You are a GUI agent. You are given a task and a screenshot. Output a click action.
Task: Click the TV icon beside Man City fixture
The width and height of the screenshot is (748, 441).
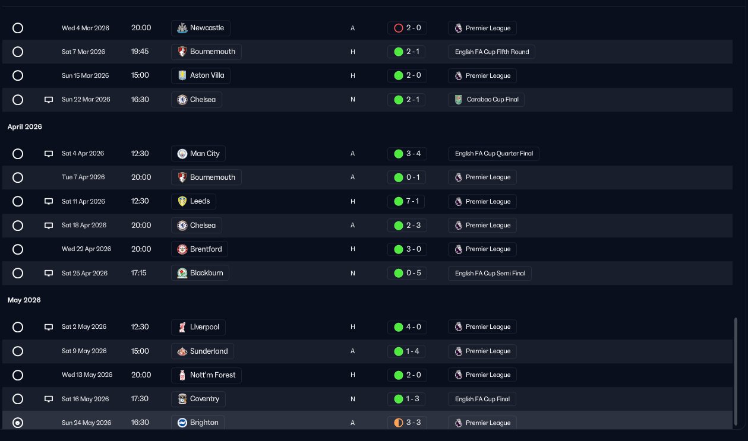click(x=49, y=154)
